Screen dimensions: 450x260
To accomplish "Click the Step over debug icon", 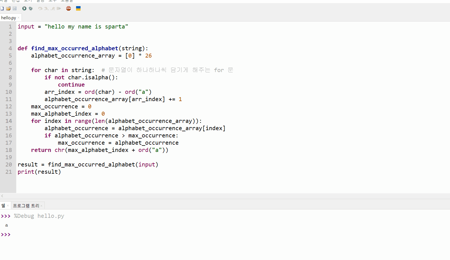I will [x=40, y=8].
